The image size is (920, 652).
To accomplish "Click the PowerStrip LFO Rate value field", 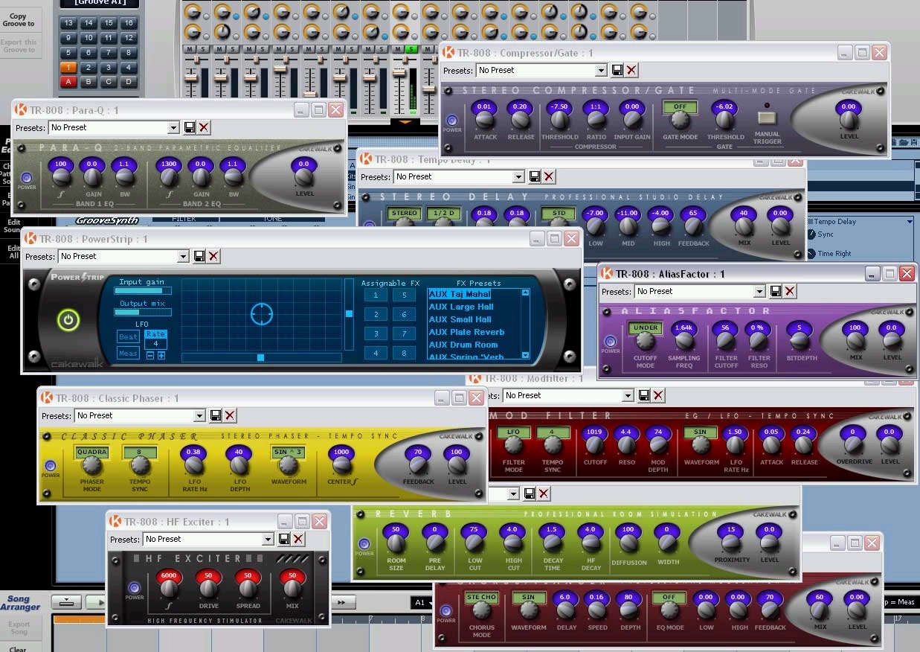I will 155,344.
